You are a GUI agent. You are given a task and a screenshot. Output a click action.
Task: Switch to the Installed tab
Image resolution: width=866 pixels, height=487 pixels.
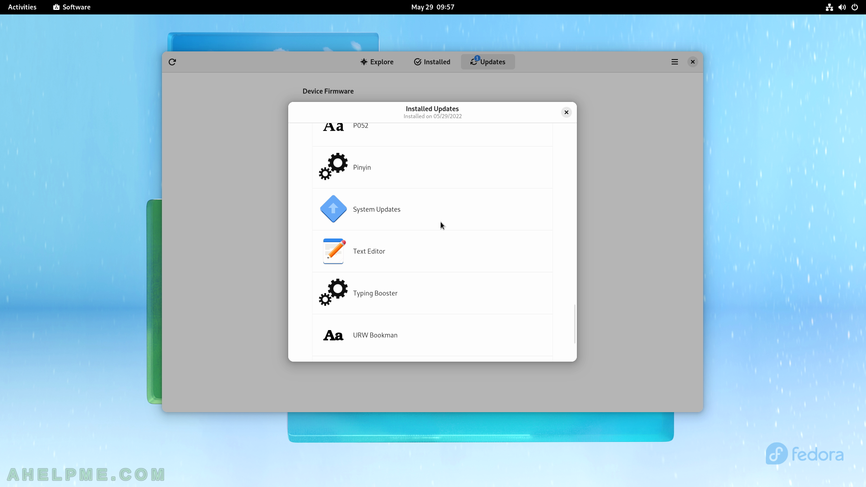point(432,62)
